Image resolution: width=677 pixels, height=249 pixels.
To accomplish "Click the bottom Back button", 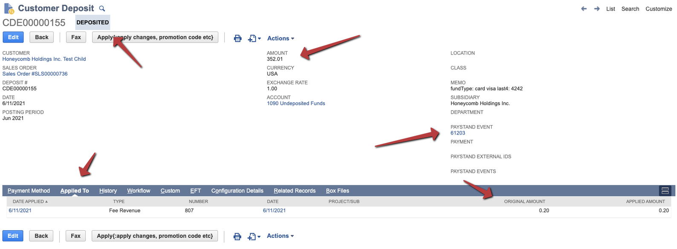I will (x=41, y=236).
